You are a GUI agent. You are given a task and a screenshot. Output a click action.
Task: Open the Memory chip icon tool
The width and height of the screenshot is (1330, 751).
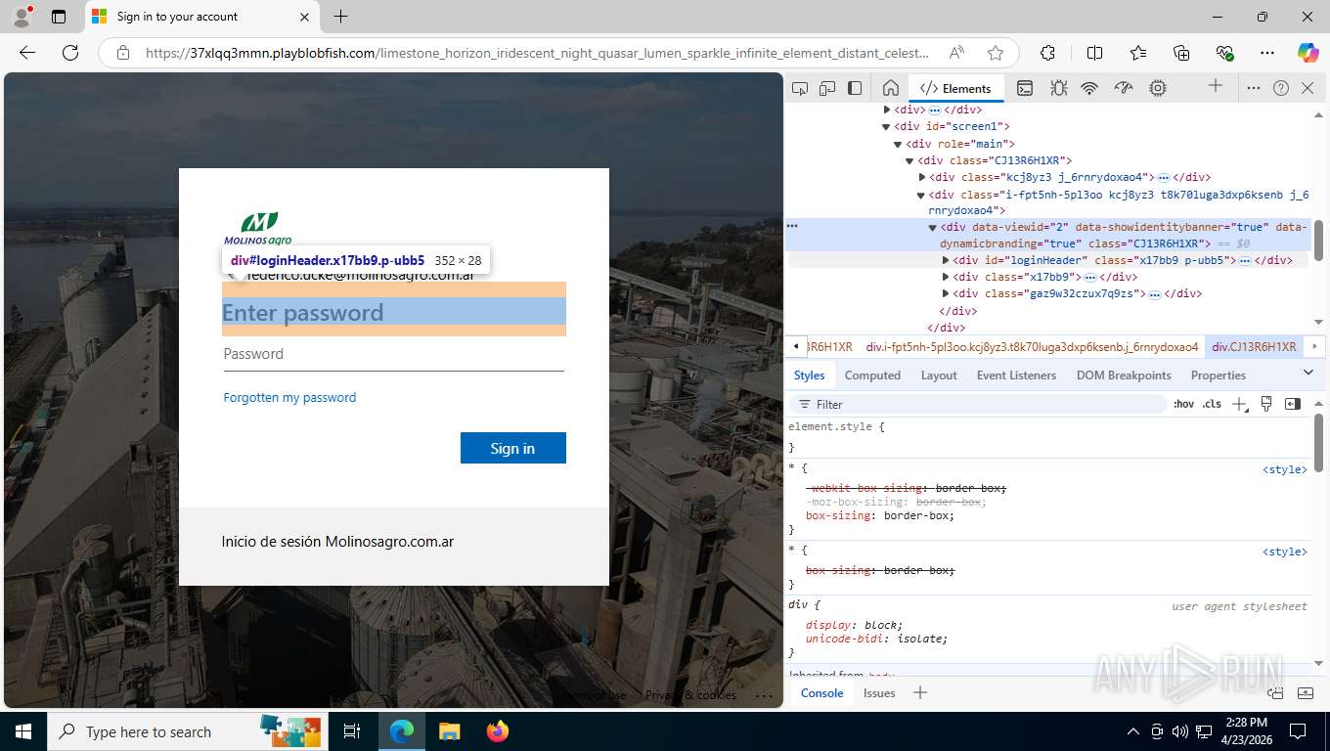1158,88
